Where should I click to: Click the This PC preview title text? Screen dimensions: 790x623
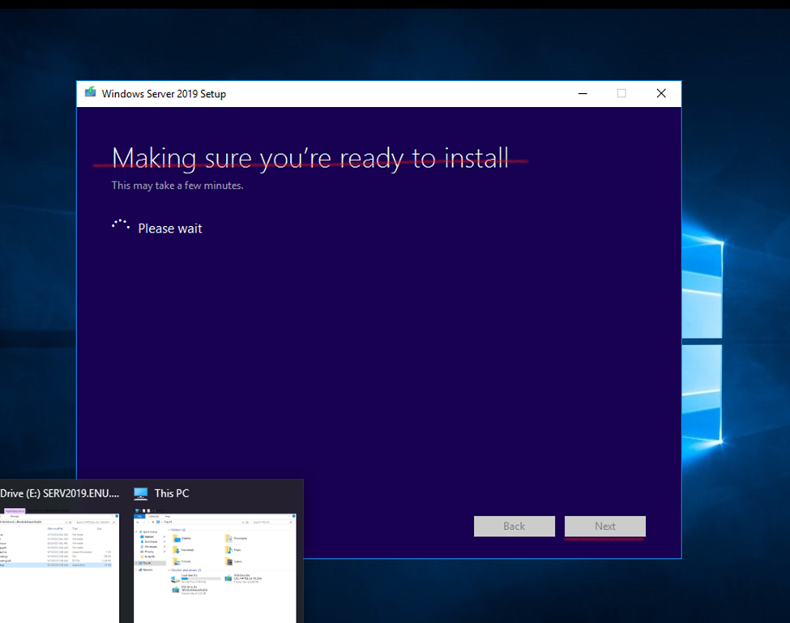(172, 493)
